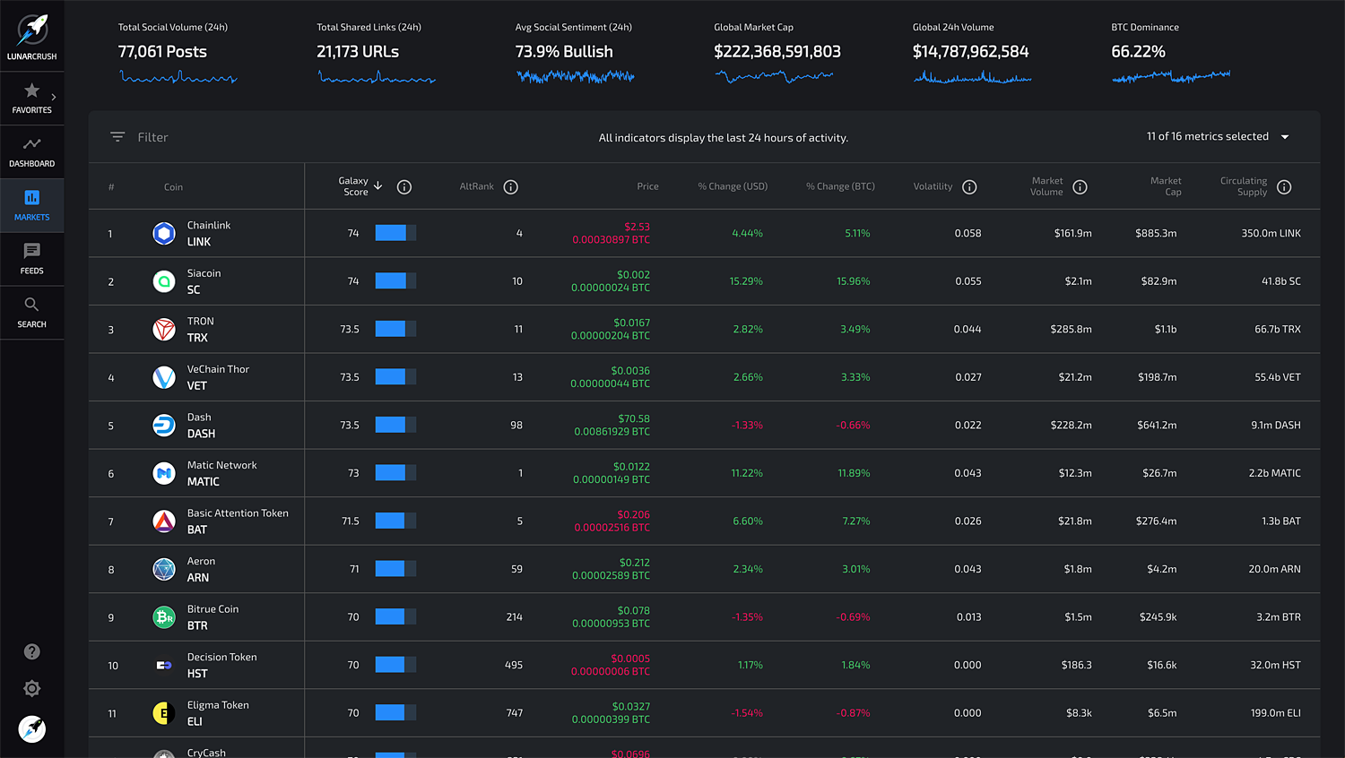Open Search from the sidebar
1345x758 pixels.
[x=31, y=306]
